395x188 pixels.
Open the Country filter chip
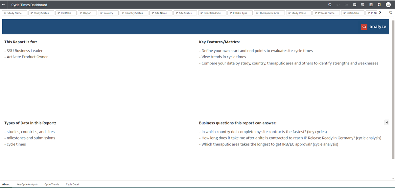point(108,13)
